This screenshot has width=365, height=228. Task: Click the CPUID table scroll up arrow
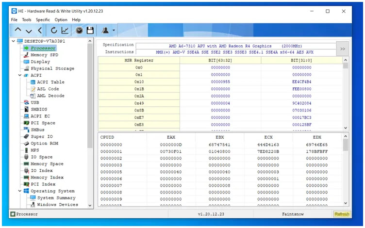click(x=346, y=136)
